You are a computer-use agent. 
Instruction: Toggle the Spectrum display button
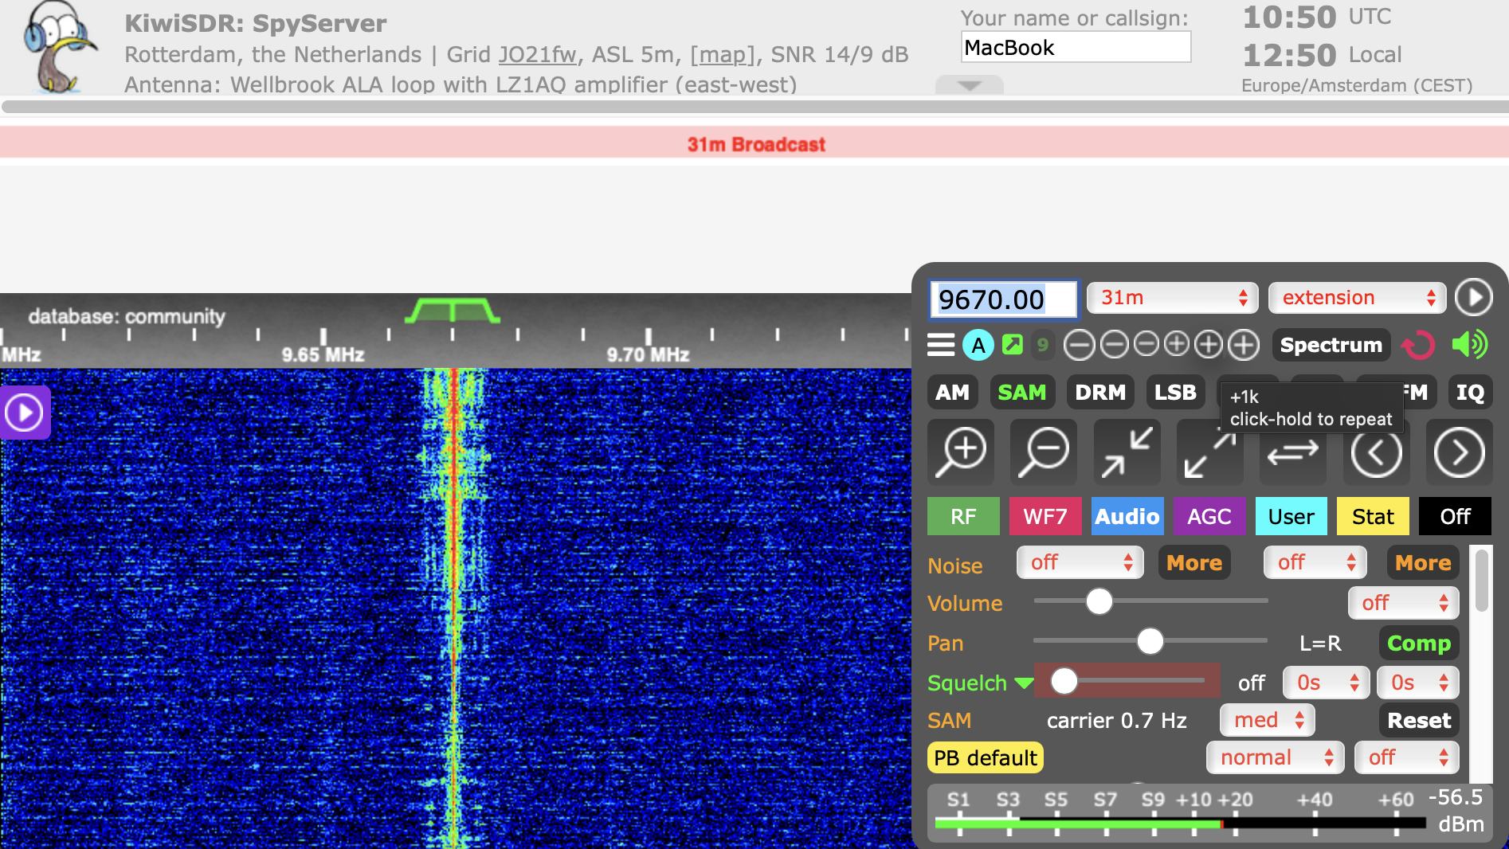[1331, 345]
